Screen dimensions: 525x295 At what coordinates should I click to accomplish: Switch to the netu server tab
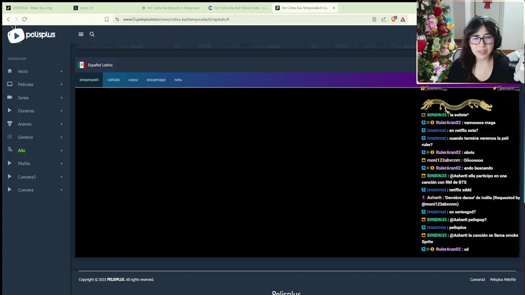(x=178, y=80)
